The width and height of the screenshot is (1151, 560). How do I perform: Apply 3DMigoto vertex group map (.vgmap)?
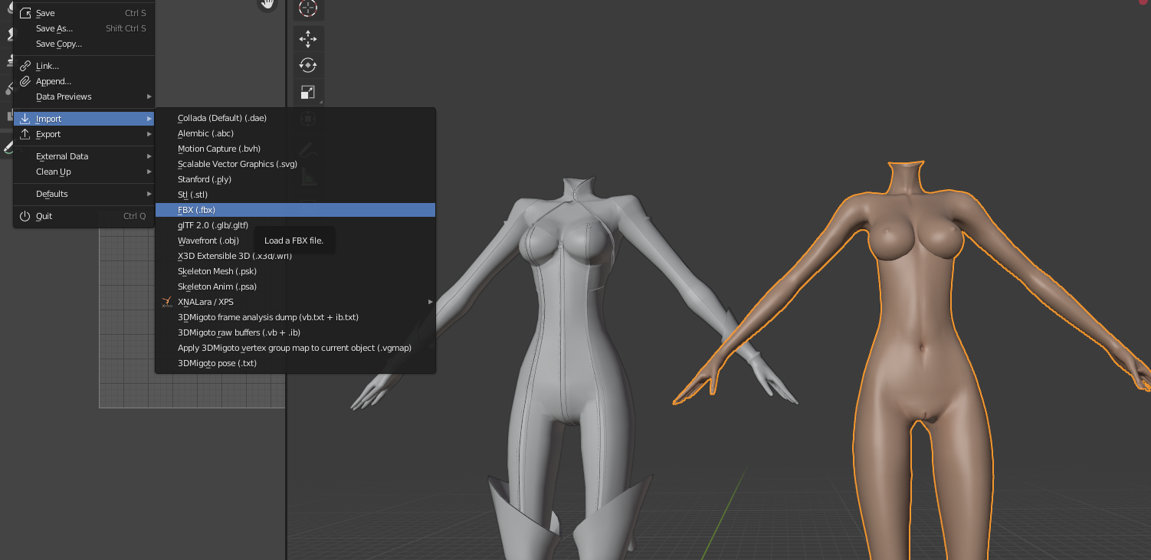pyautogui.click(x=295, y=348)
